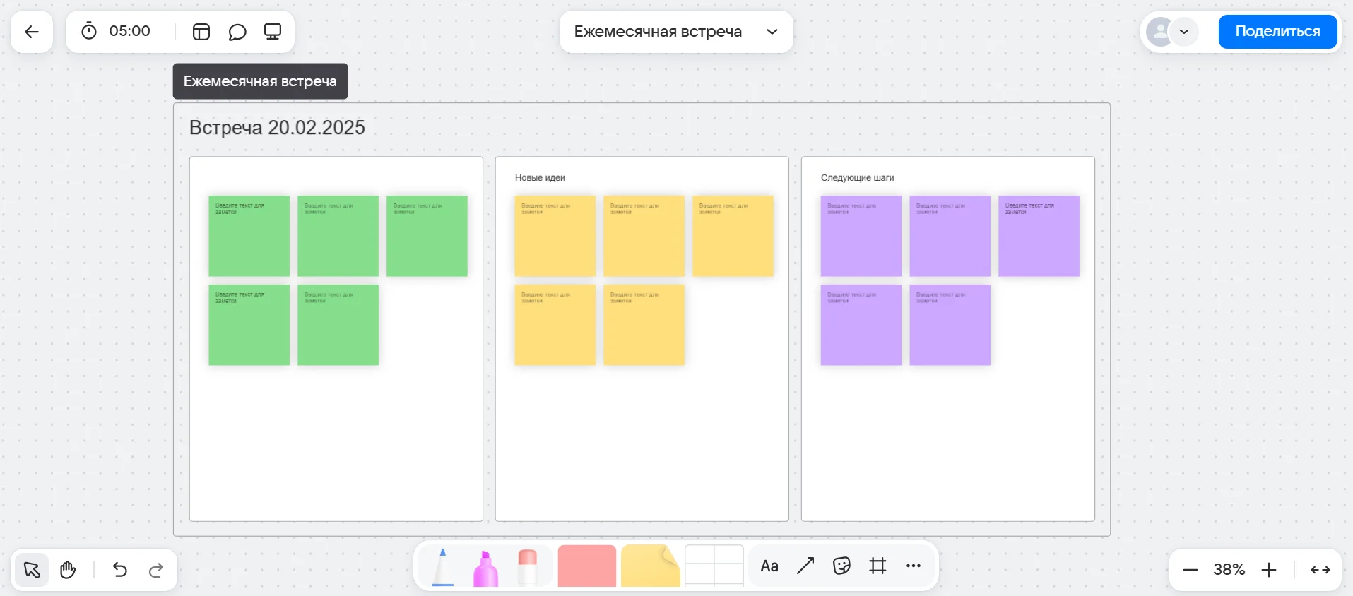The height and width of the screenshot is (596, 1353).
Task: Zoom in with the plus button
Action: tap(1269, 570)
